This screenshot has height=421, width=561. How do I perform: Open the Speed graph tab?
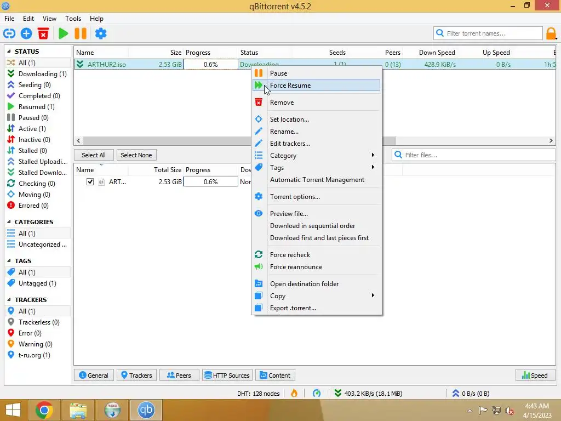click(x=535, y=375)
